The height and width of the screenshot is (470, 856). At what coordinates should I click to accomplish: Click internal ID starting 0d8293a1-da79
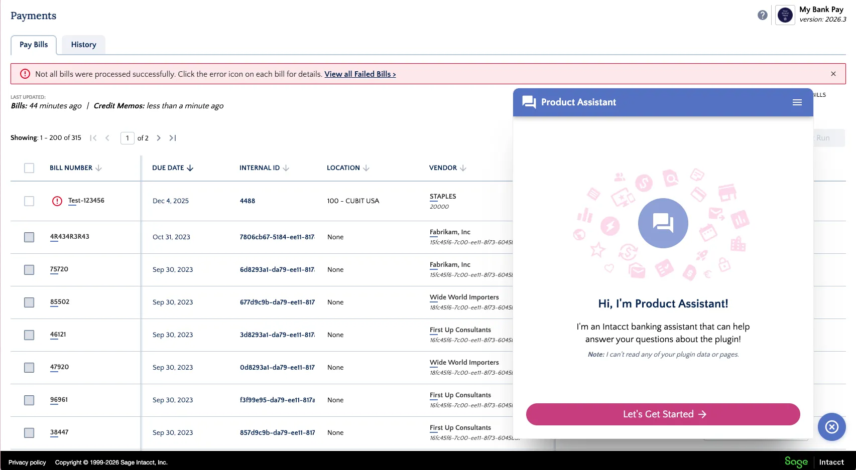click(x=277, y=368)
